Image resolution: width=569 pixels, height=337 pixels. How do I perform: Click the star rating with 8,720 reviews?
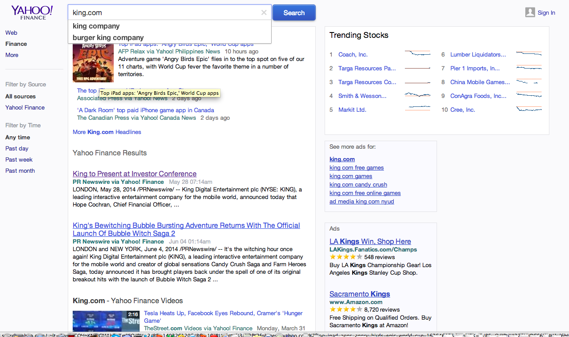[x=346, y=309]
